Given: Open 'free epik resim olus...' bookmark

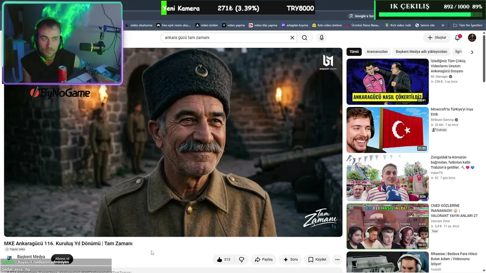Looking at the screenshot, I should [173, 25].
